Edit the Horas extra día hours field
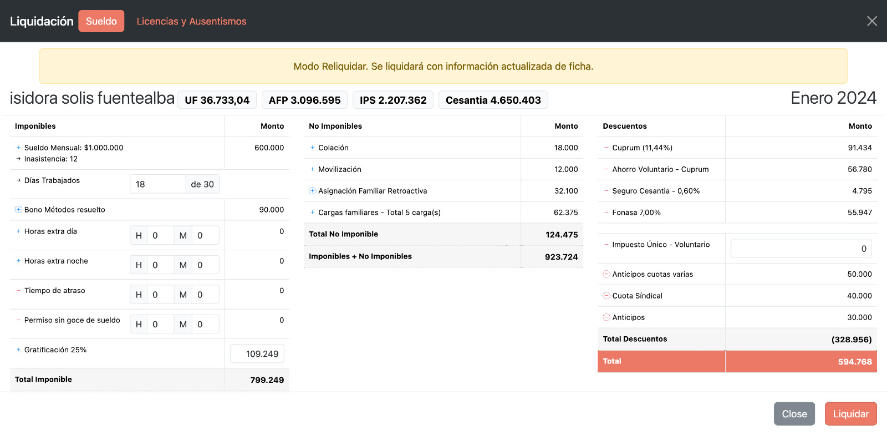Image resolution: width=887 pixels, height=435 pixels. click(160, 235)
